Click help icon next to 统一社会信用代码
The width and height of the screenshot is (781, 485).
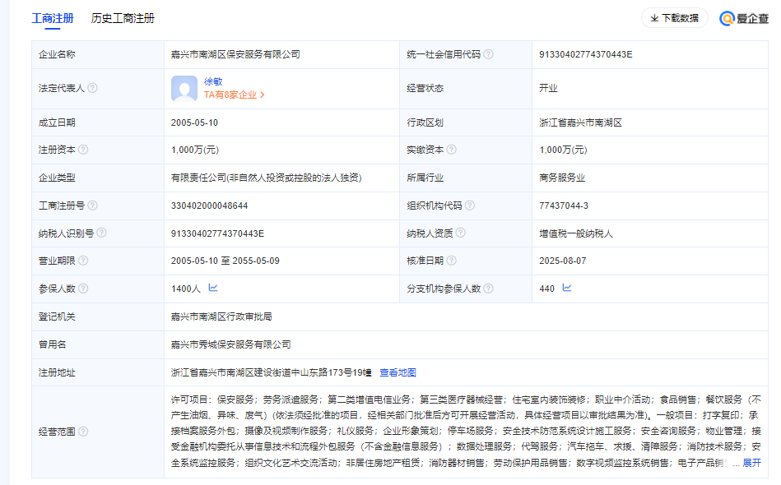coord(488,54)
